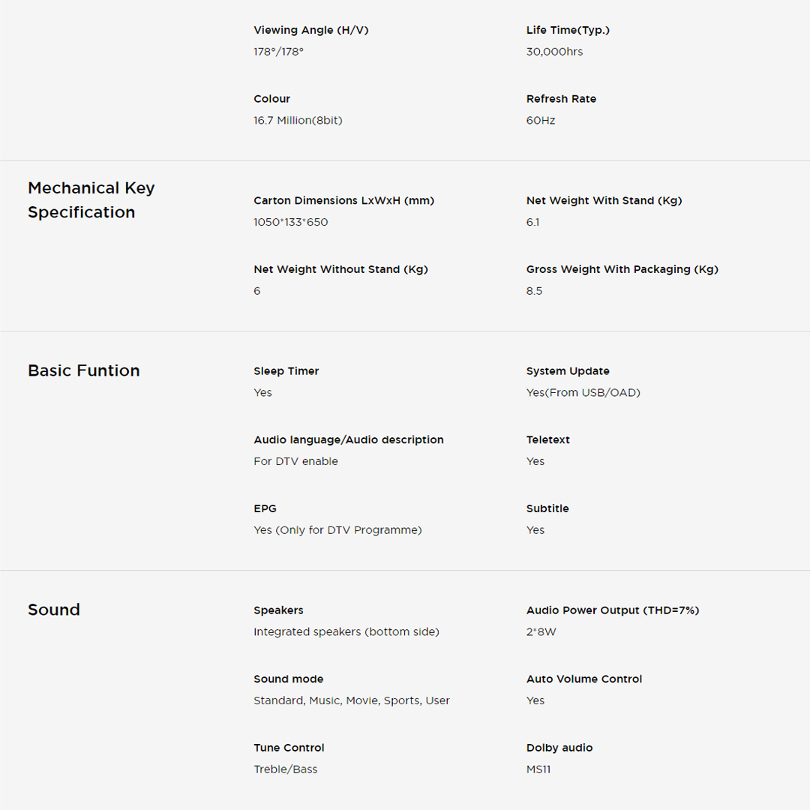Click the 16.7 Million(8bit) colour value
Viewport: 810px width, 810px height.
click(298, 121)
